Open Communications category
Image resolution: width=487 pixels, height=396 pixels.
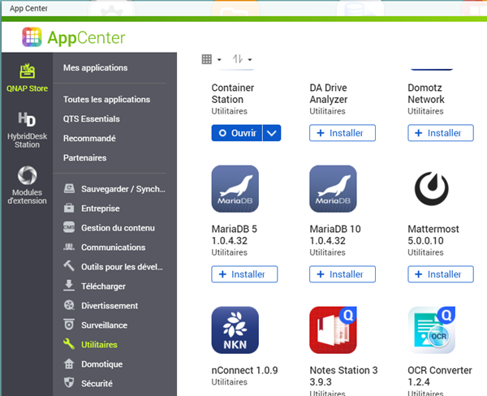(x=113, y=247)
